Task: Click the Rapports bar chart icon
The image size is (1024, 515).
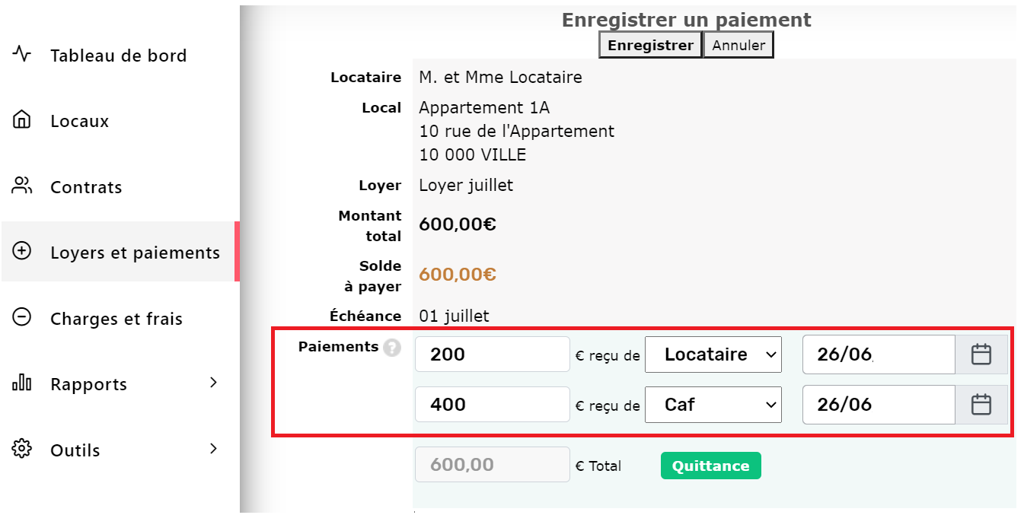Action: click(22, 383)
